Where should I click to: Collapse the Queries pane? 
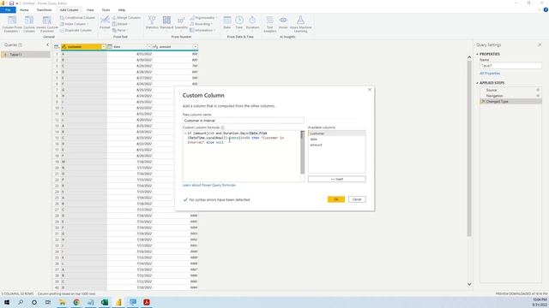[48, 44]
